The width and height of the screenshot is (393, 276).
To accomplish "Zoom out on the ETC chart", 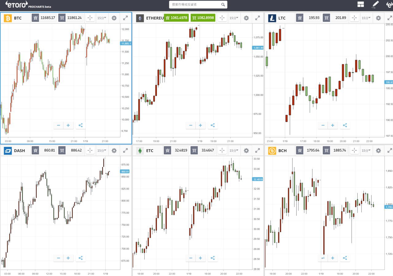I will click(191, 258).
